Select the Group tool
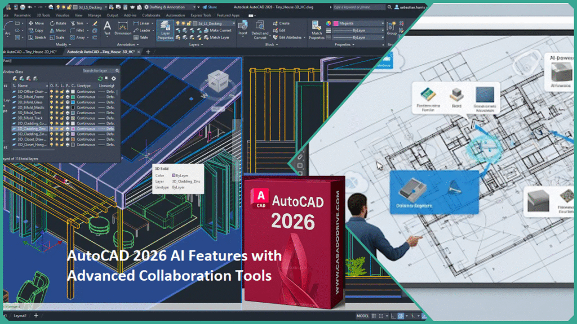Viewport: 577px width, 324px height. [392, 28]
